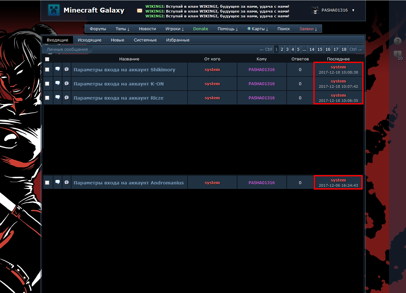
Task: Click info icon in Ricze row
Action: [67, 97]
